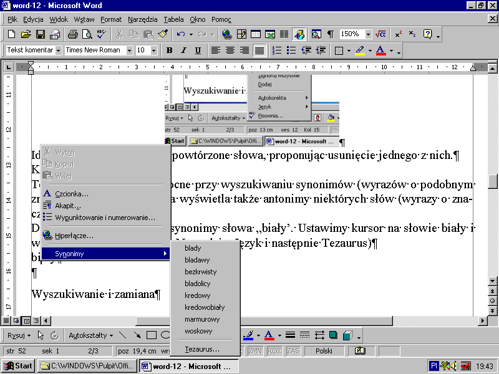Open the Times New Roman font dropdown
This screenshot has height=374, width=499.
tap(129, 50)
